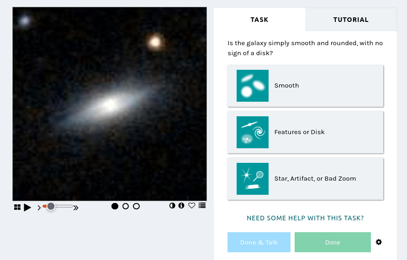Choose the Star, Artifact, or Bad Zoom answer
The image size is (407, 260).
pyautogui.click(x=305, y=179)
